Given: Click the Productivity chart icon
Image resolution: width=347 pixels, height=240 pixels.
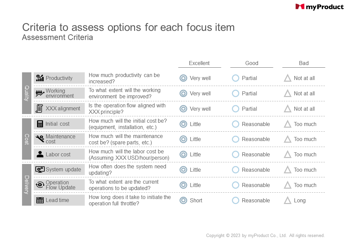Looking at the screenshot, I should click(x=40, y=78).
